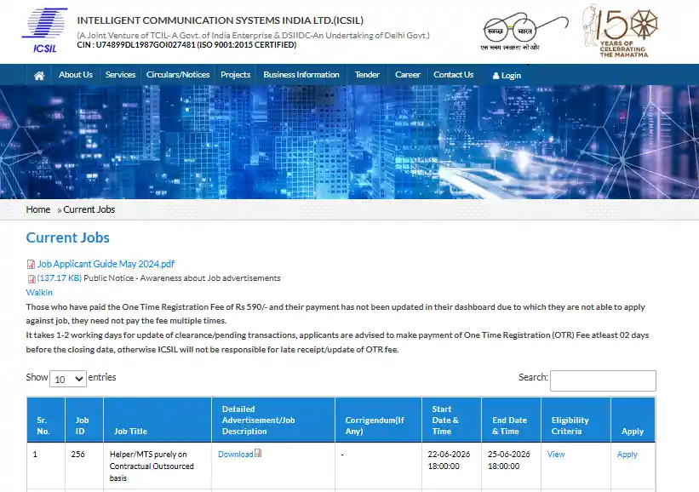Go to Home in the breadcrumb
Screen dimensions: 699x492
[38, 209]
